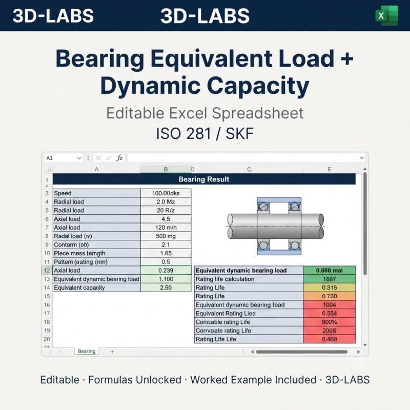Click the Rating life calculation label
This screenshot has height=410, width=410.
pos(249,279)
